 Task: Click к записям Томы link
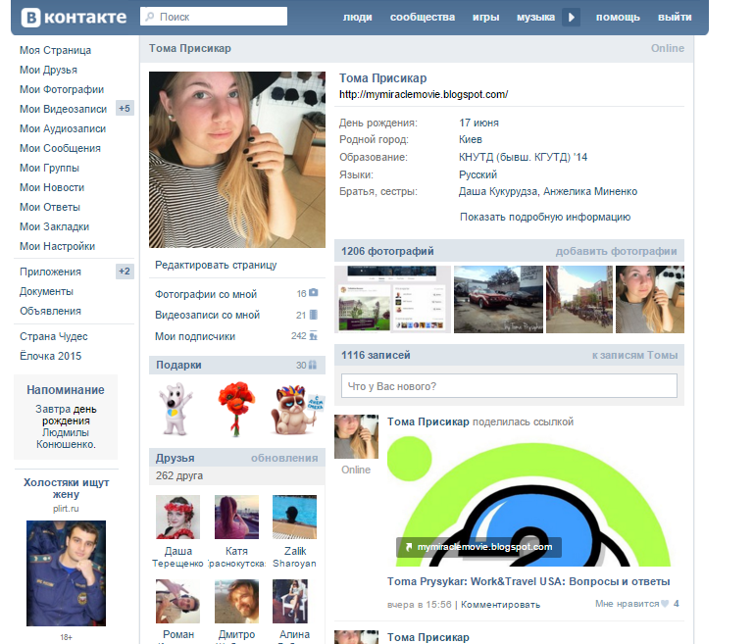[634, 355]
